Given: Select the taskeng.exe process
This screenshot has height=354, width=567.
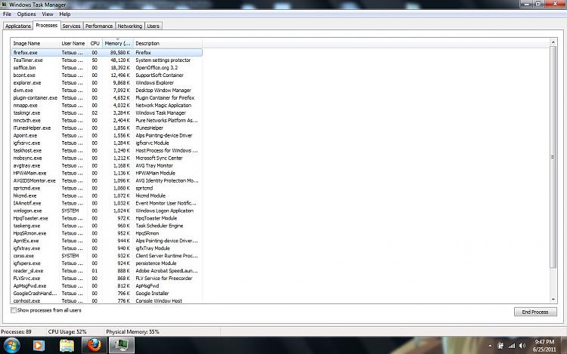Looking at the screenshot, I should tap(107, 226).
